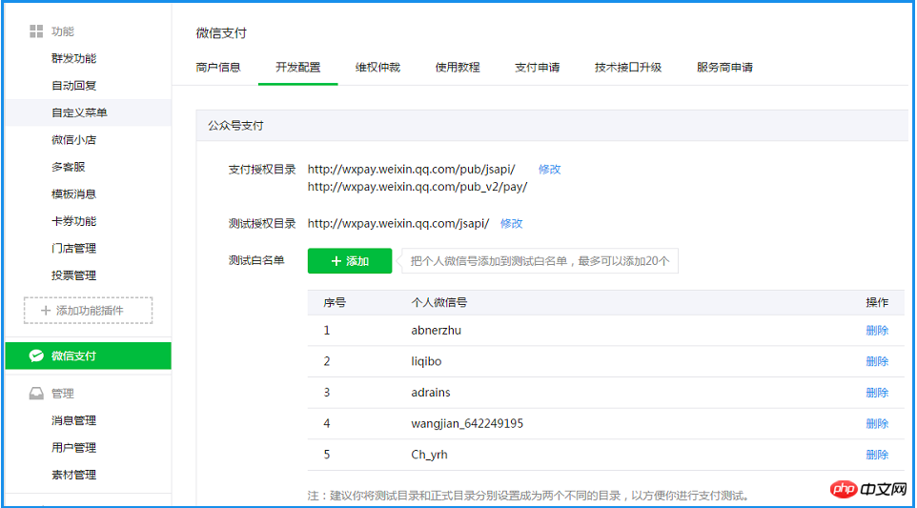
Task: Click the 管理 inbox tray icon
Action: pos(36,394)
